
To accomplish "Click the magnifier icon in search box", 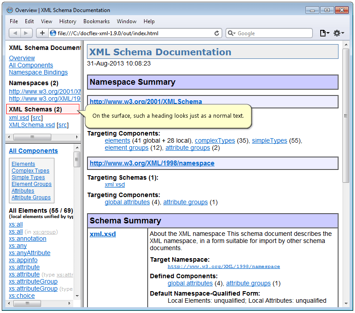I will pos(231,33).
